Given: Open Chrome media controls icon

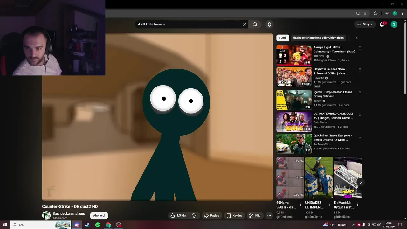Looking at the screenshot, I should click(x=387, y=13).
